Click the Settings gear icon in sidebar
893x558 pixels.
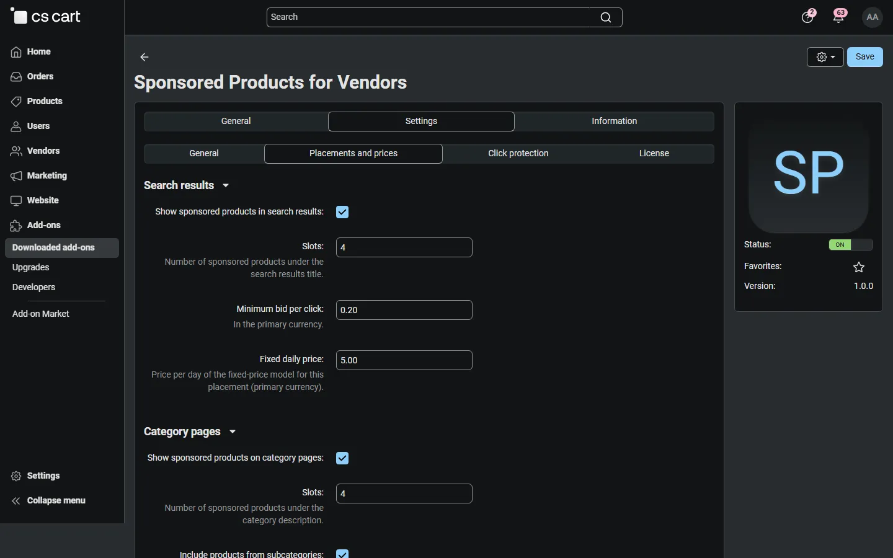(x=16, y=476)
